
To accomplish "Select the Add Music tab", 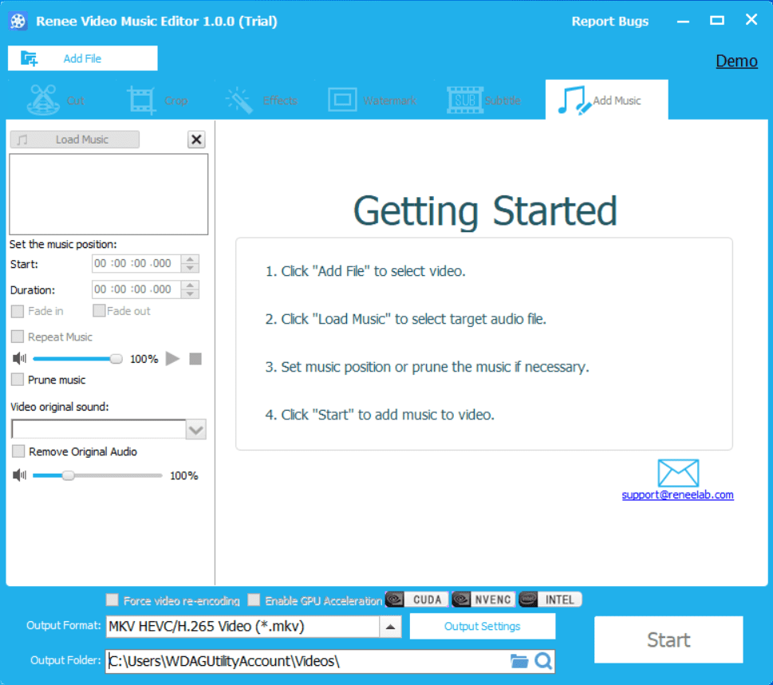I will (607, 100).
